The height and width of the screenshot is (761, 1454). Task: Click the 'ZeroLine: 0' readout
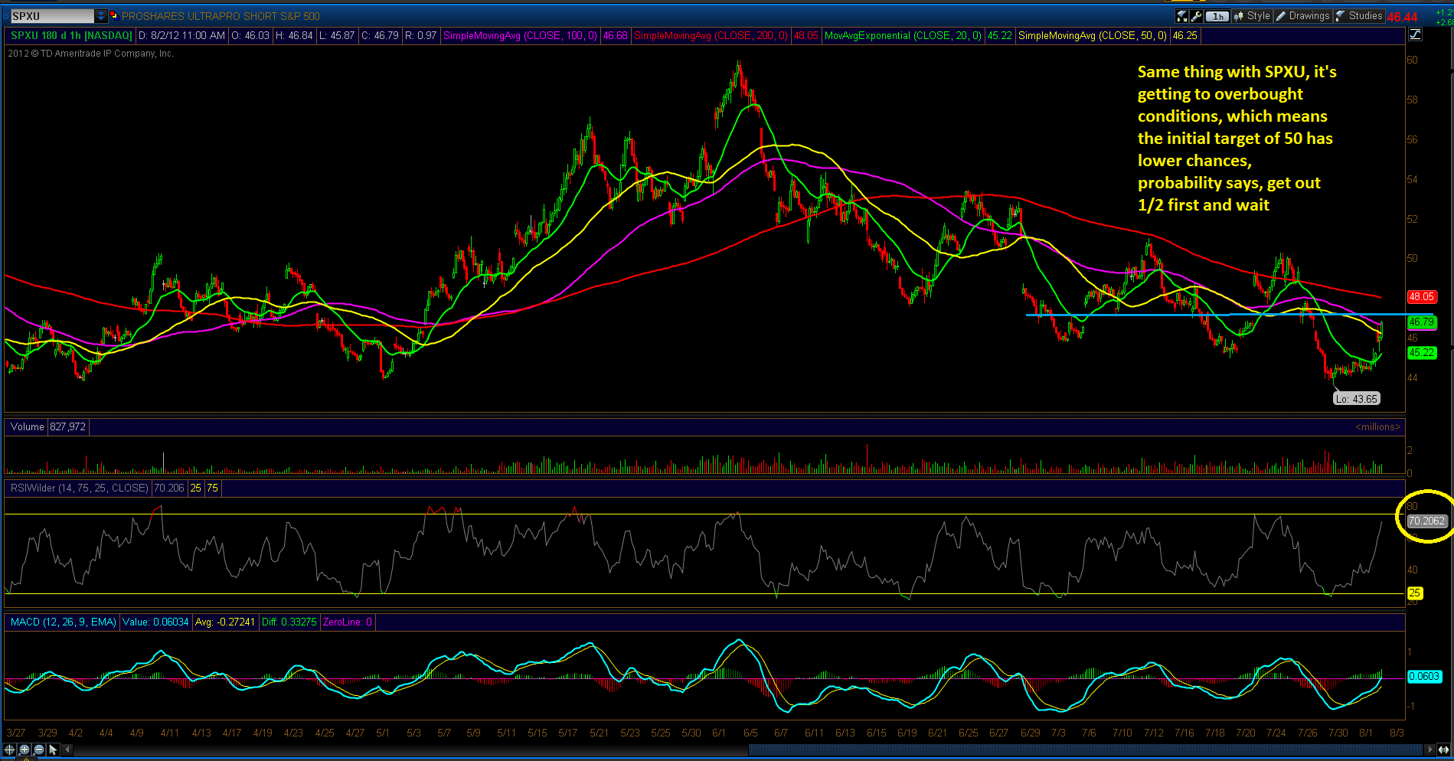pos(348,622)
